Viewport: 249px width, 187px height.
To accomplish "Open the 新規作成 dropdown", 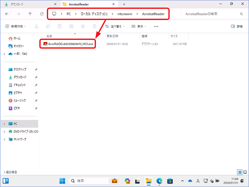I will (x=16, y=26).
